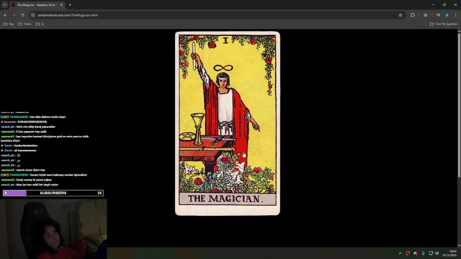461x259 pixels.
Task: Open the sync status tray icon
Action: (x=408, y=253)
